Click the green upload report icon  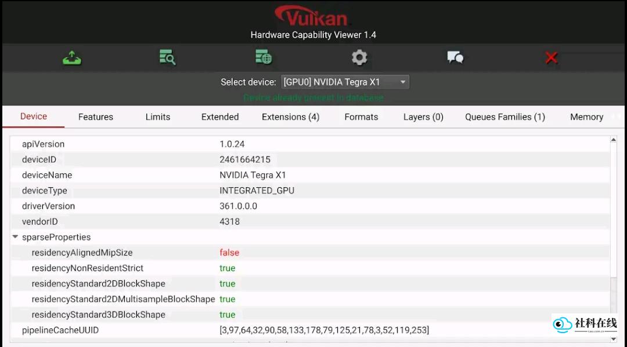coord(72,58)
